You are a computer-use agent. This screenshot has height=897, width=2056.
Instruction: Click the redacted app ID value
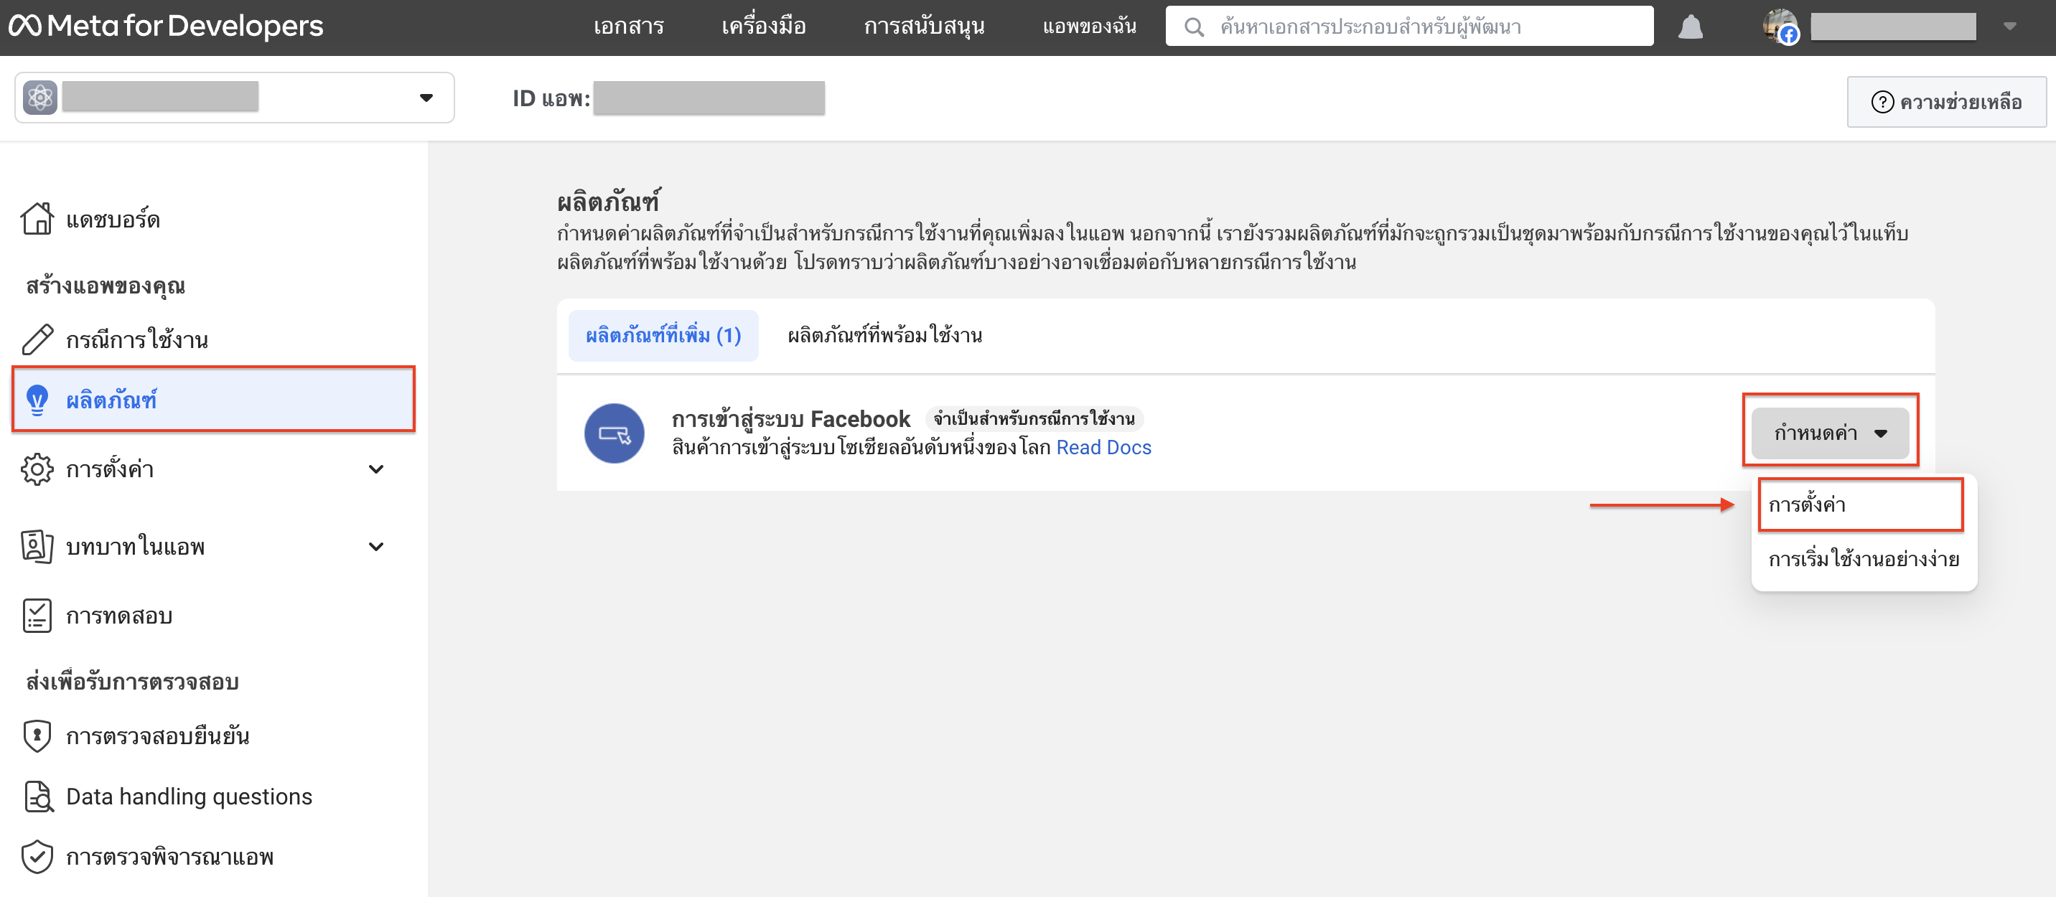coord(709,98)
